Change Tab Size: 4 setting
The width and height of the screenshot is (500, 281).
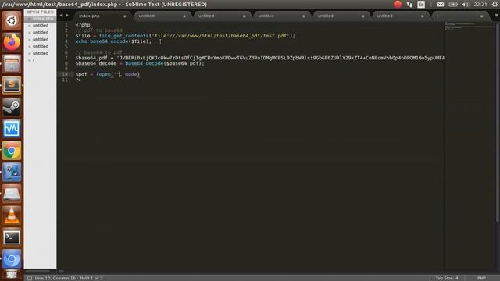pos(447,278)
